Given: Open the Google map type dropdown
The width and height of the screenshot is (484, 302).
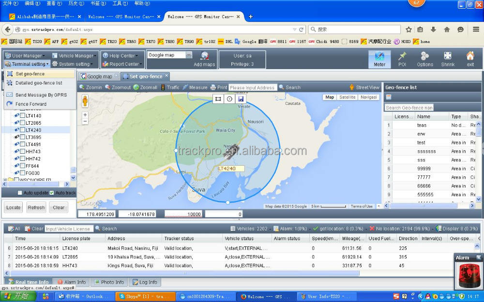Looking at the screenshot, I should click(x=189, y=55).
